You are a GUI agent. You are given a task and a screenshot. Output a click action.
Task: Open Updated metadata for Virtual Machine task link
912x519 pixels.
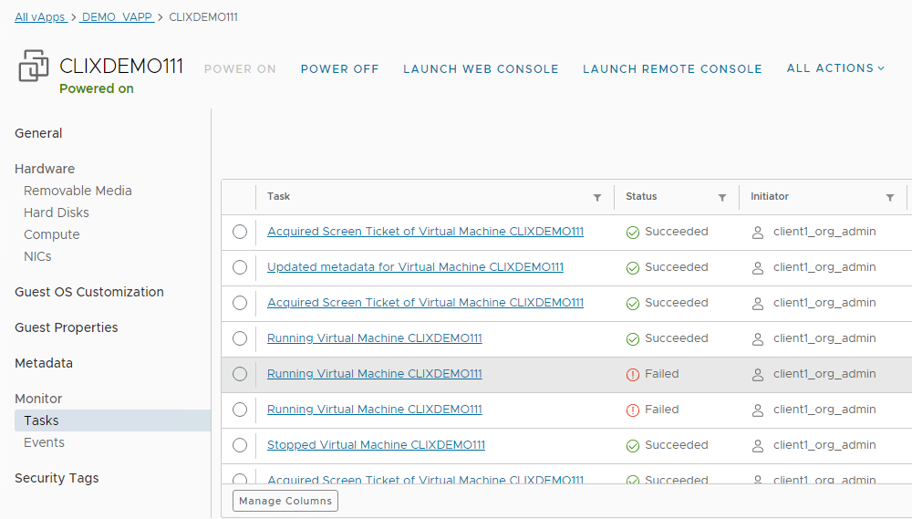point(415,267)
